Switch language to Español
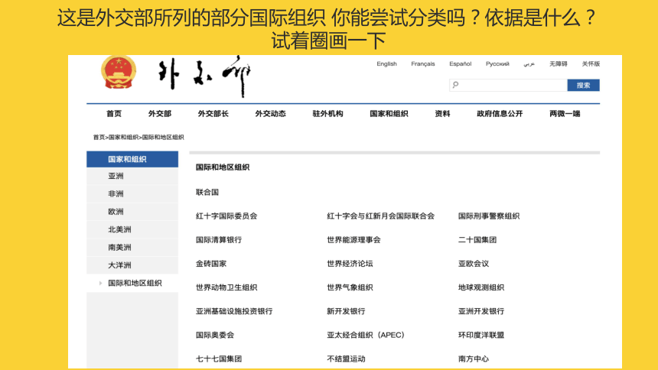 click(x=461, y=63)
